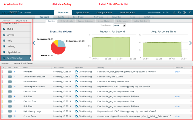
Task: Toggle the drupal application checkmark
Action: click(4, 29)
